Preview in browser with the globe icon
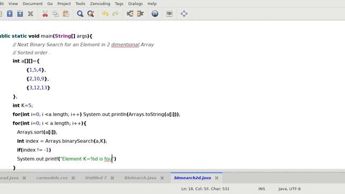 coord(155,13)
